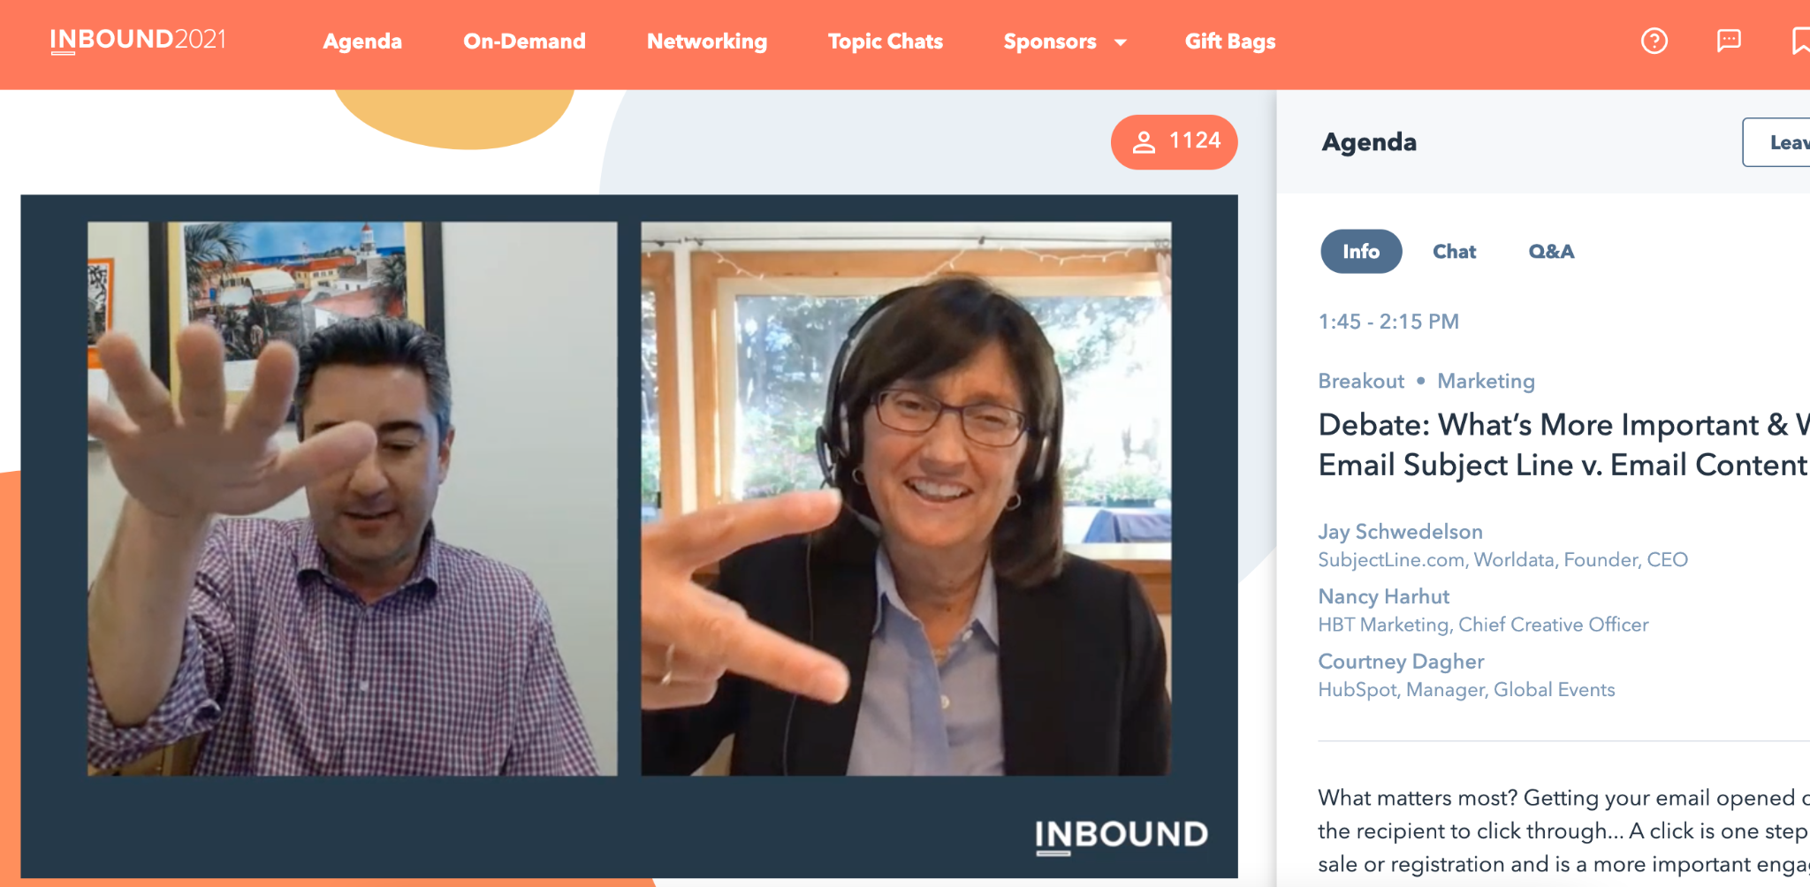Go to On-Demand in the navigation
The width and height of the screenshot is (1810, 887).
524,42
